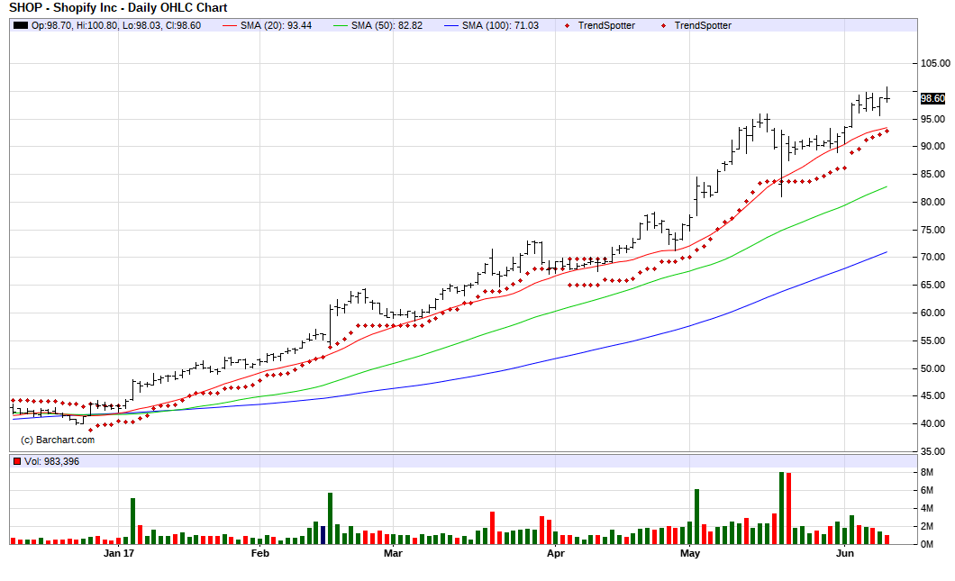Screen dimensions: 955x581
Task: Click the 90.00 price axis label
Action: click(932, 146)
